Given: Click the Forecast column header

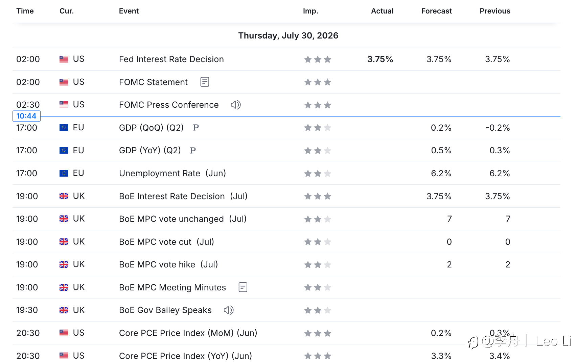Looking at the screenshot, I should click(x=436, y=11).
